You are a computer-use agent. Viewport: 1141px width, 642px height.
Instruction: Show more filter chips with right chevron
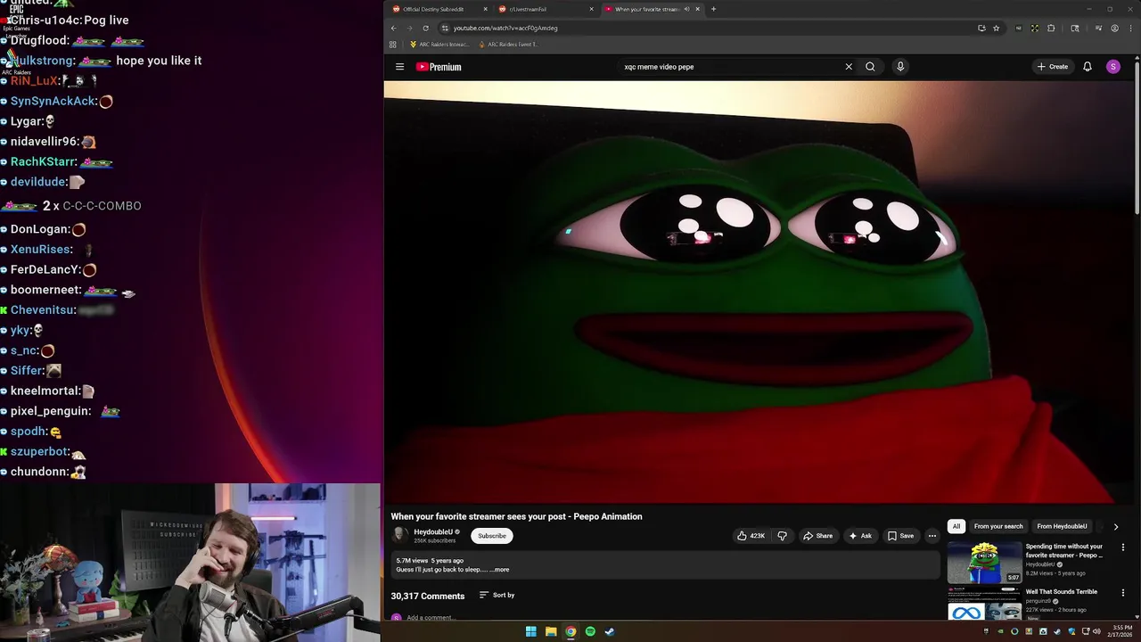point(1115,526)
